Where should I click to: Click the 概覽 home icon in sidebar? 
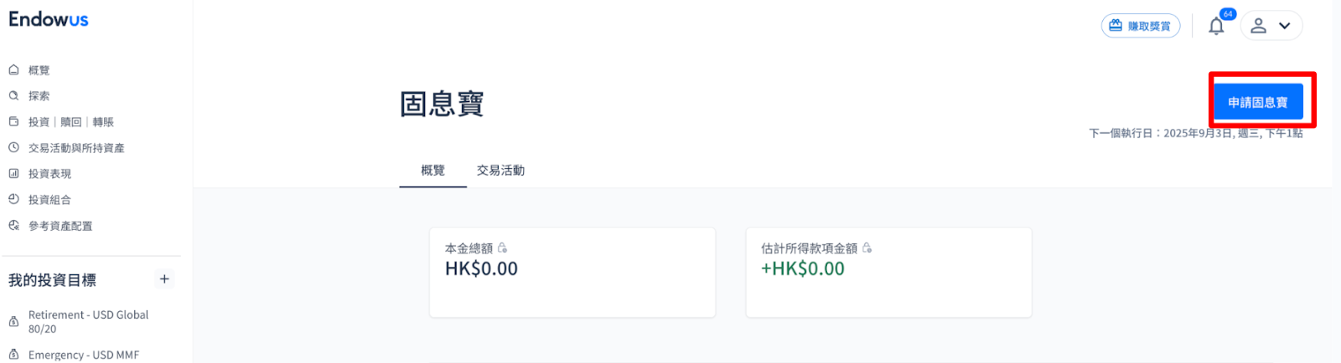pos(13,70)
